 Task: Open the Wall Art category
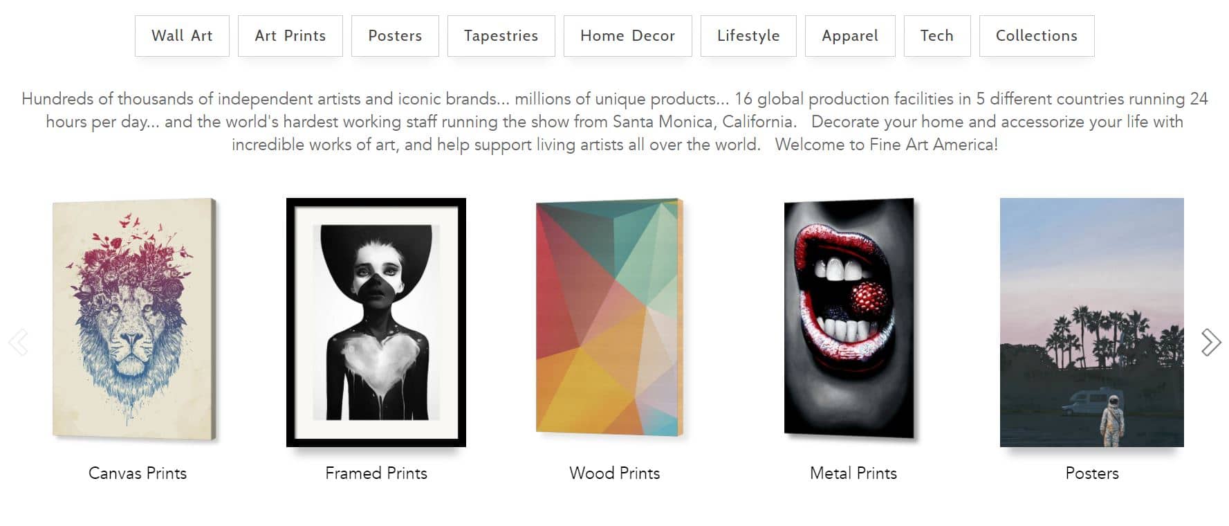(182, 36)
